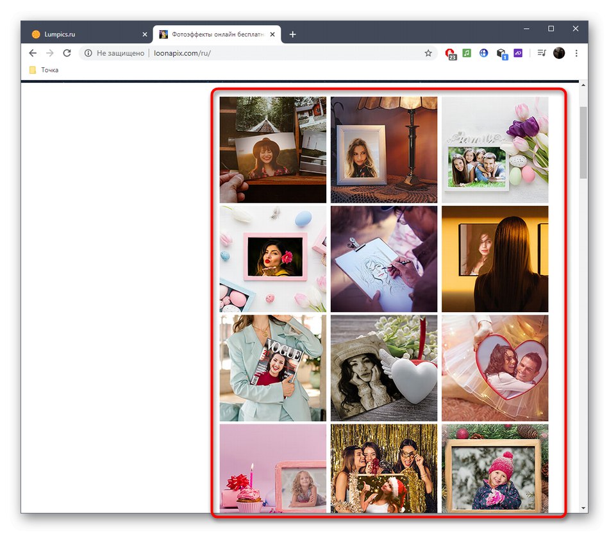Viewport: 609px width, 534px height.
Task: Click the scrollbar up arrow
Action: click(583, 85)
